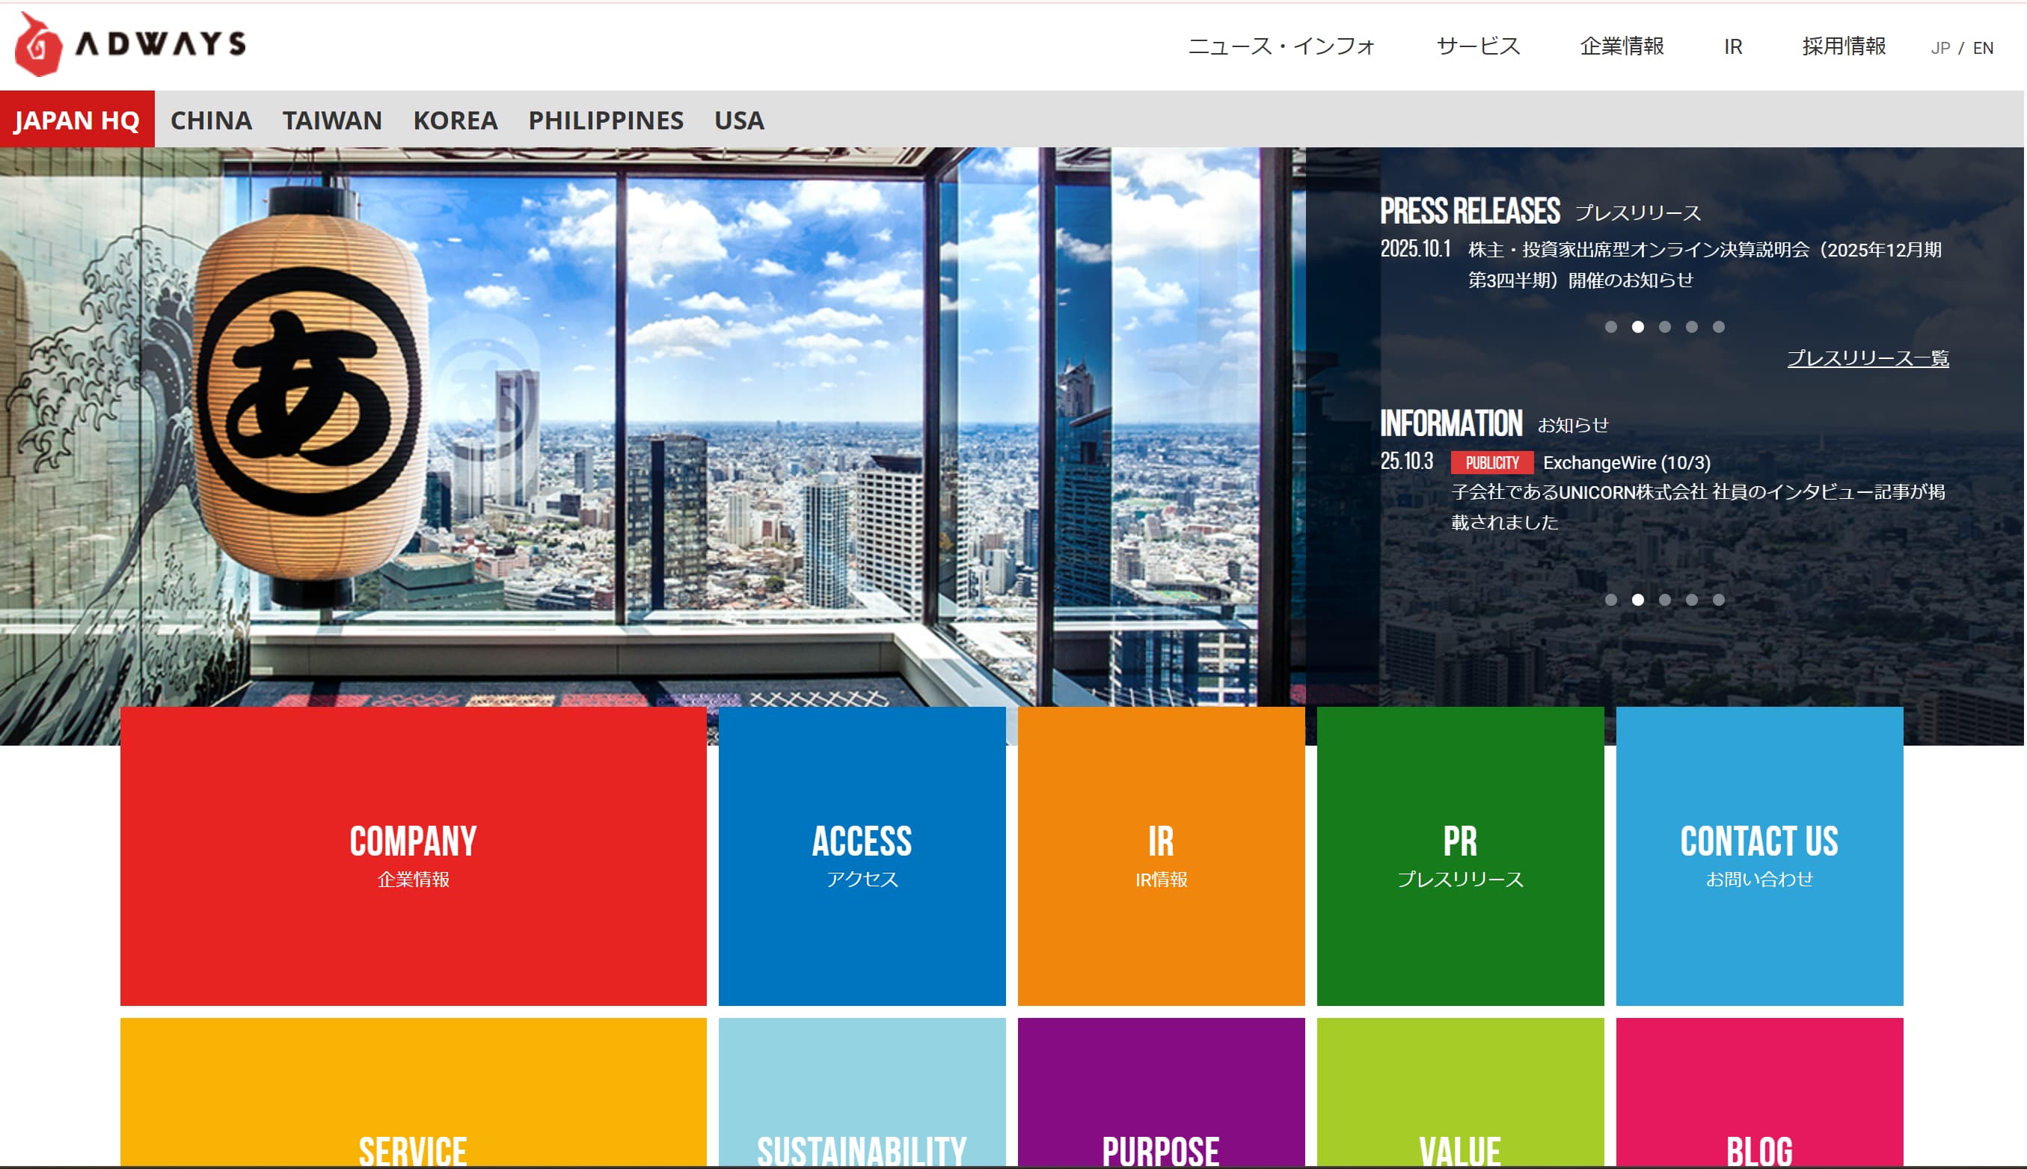Click the CONTACT US tile

click(1759, 856)
